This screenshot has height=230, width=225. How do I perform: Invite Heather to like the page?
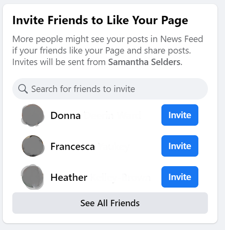tap(180, 177)
